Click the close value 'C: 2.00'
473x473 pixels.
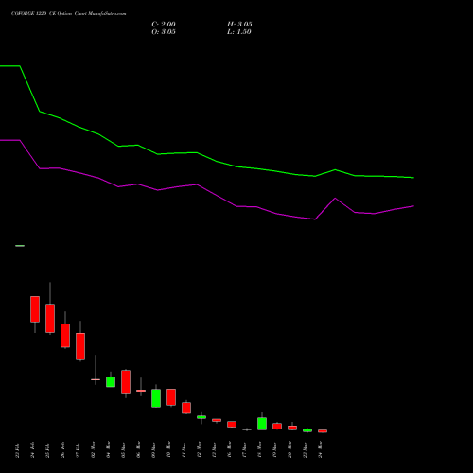click(x=164, y=25)
